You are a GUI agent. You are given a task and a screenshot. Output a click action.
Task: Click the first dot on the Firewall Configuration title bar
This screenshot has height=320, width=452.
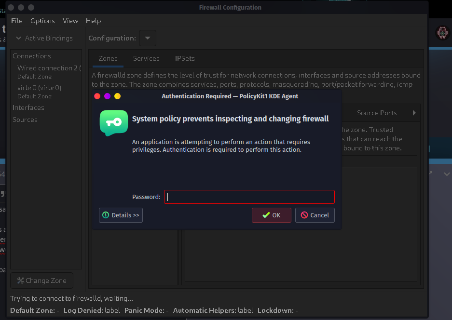[11, 8]
